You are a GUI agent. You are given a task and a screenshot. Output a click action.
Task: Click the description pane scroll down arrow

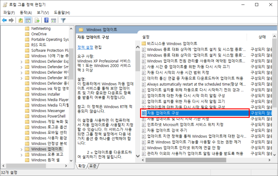point(138,156)
